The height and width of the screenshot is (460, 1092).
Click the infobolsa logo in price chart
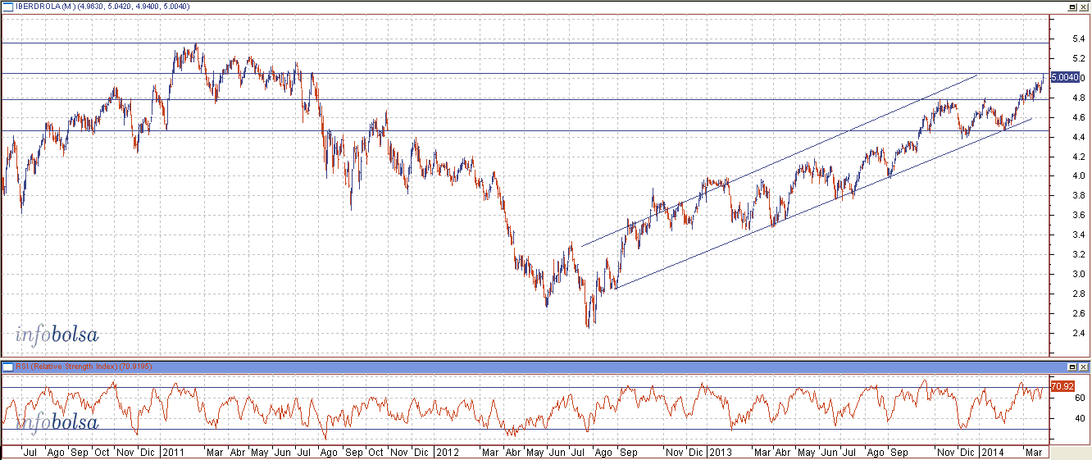[57, 335]
